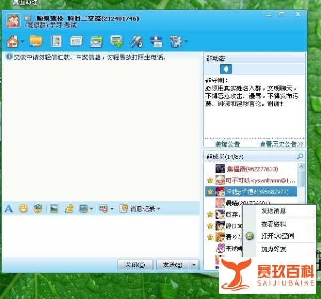
Task: Expand the screenshot options arrow
Action: 91,209
